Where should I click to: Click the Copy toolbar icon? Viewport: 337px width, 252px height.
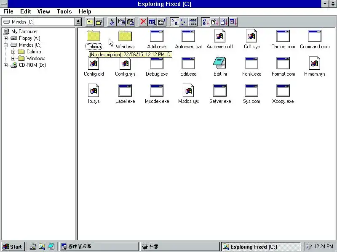(121, 22)
